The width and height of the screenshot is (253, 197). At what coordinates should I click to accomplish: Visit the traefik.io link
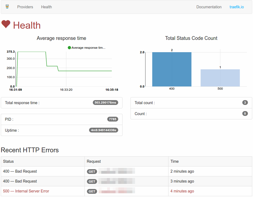(x=237, y=7)
